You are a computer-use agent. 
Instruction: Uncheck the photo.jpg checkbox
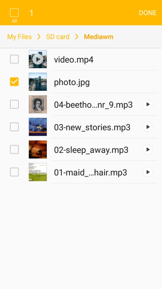[x=14, y=82]
